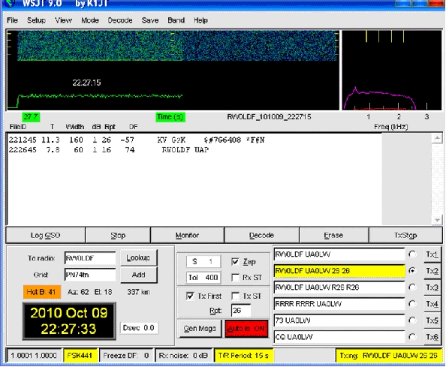Click decoded line starting 221245
This screenshot has width=446, height=367.
tap(137, 140)
